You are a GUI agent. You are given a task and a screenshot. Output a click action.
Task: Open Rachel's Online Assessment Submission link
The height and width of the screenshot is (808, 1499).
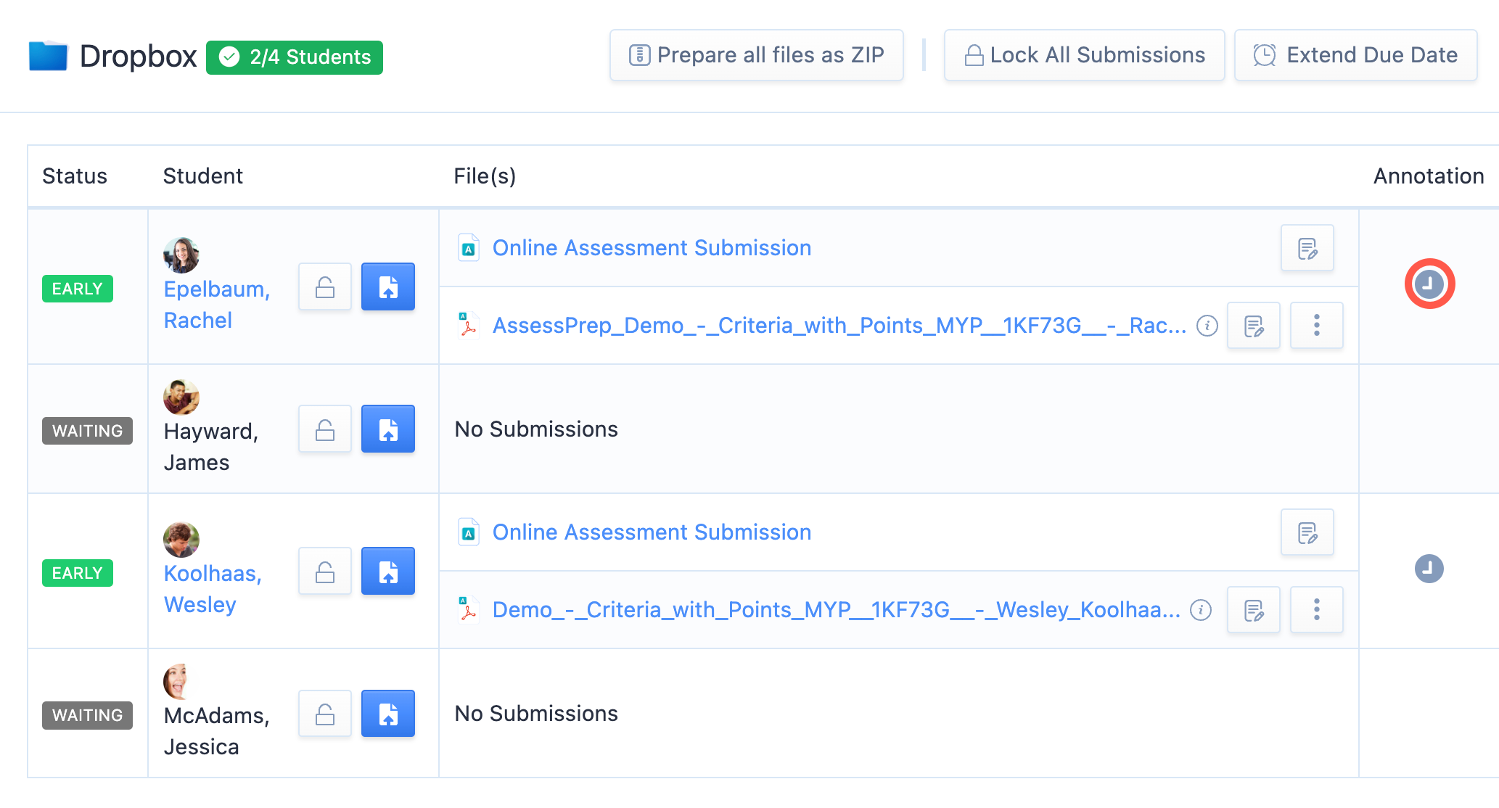[651, 247]
